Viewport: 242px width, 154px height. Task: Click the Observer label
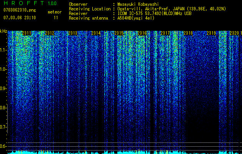[x=78, y=4]
